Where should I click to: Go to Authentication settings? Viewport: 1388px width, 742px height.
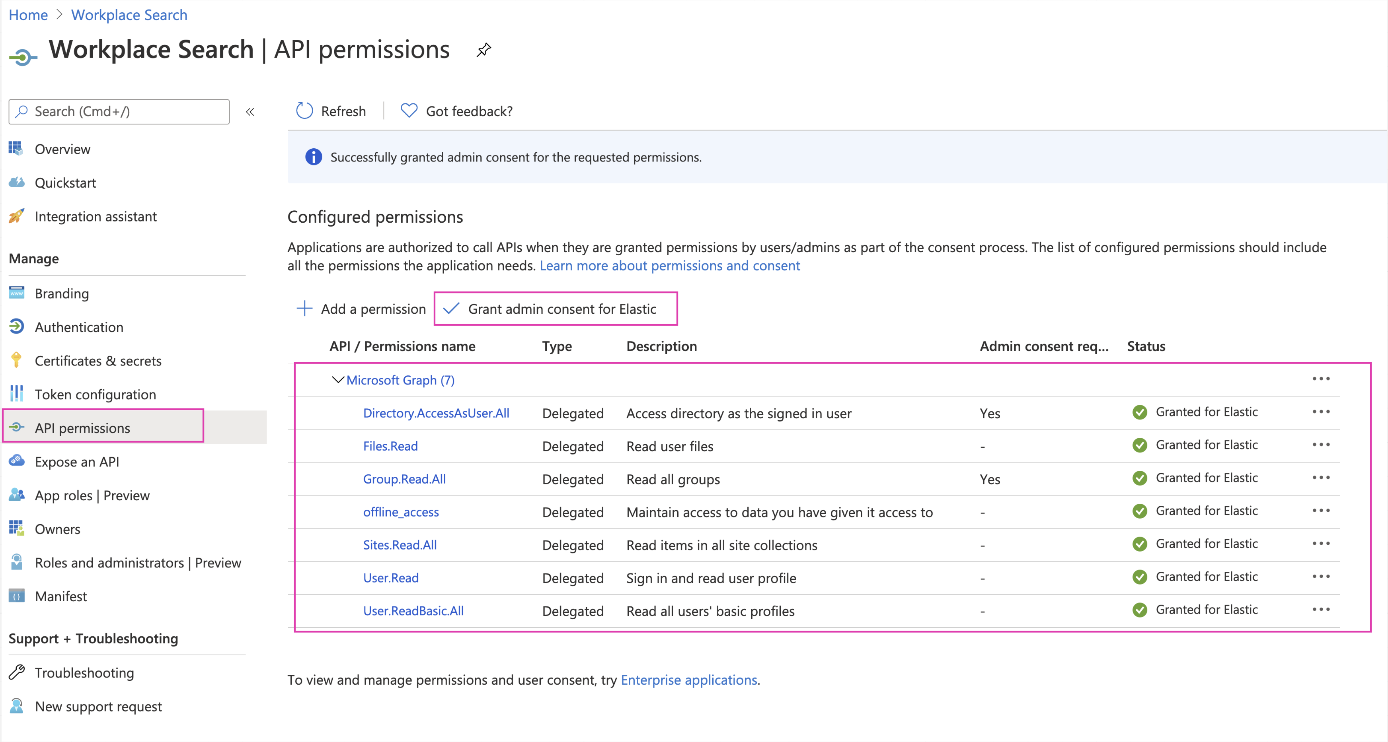click(79, 327)
